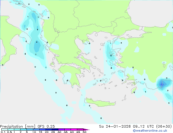173x133 pixels.
Task: Click the 0.5–1 mm legend color swatch
Action: [11, 129]
